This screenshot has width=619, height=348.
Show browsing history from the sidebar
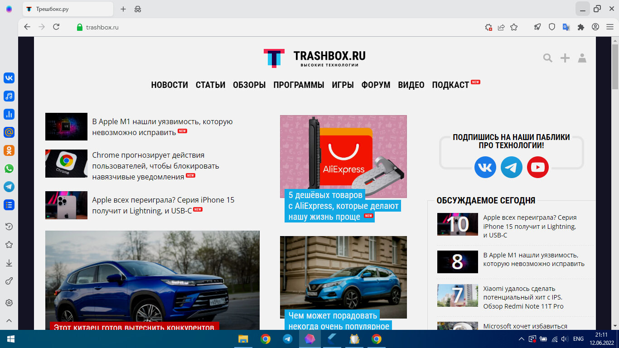[x=9, y=227]
